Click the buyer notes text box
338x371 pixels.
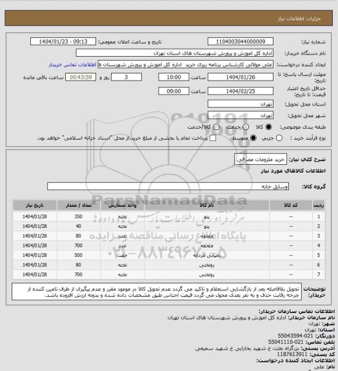point(157,292)
